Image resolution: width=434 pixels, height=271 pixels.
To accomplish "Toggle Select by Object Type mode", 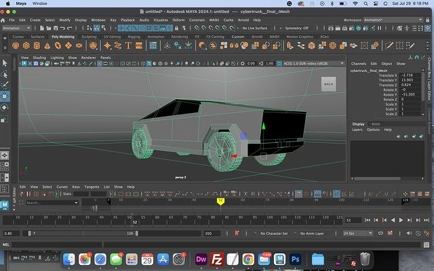I will tap(96, 28).
